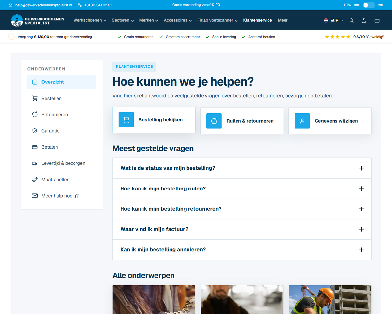Screen dimensions: 392x314
Task: Click the Bestellen cart icon in sidebar
Action: click(35, 98)
